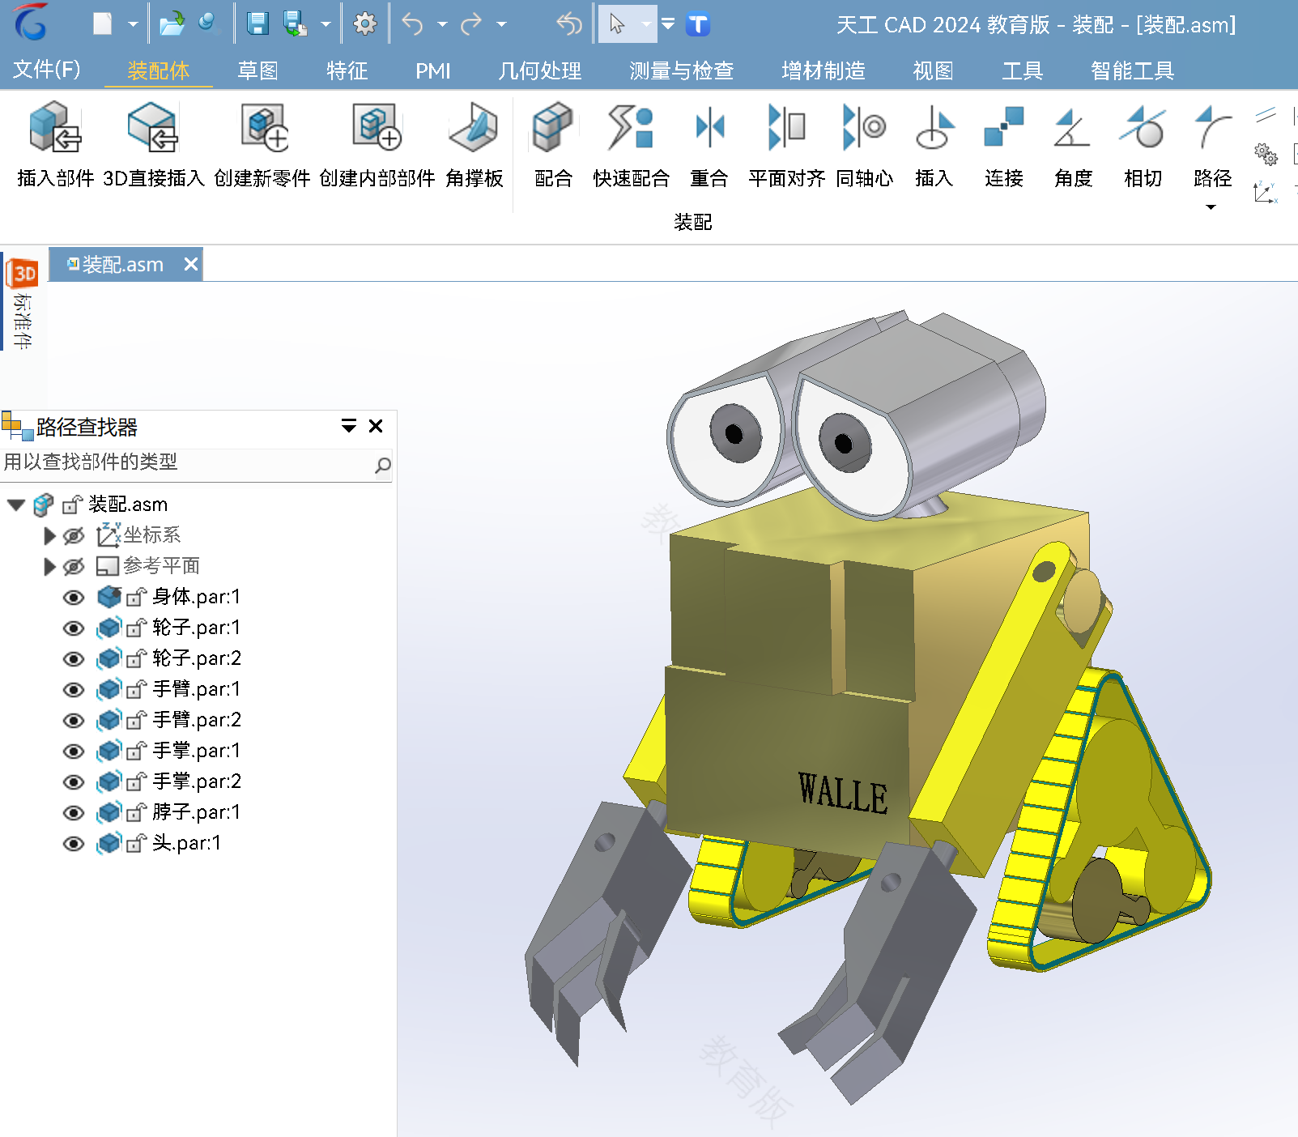Screen dimensions: 1298x1137
Task: Click the search magnifier in PathFinder
Action: [x=383, y=465]
